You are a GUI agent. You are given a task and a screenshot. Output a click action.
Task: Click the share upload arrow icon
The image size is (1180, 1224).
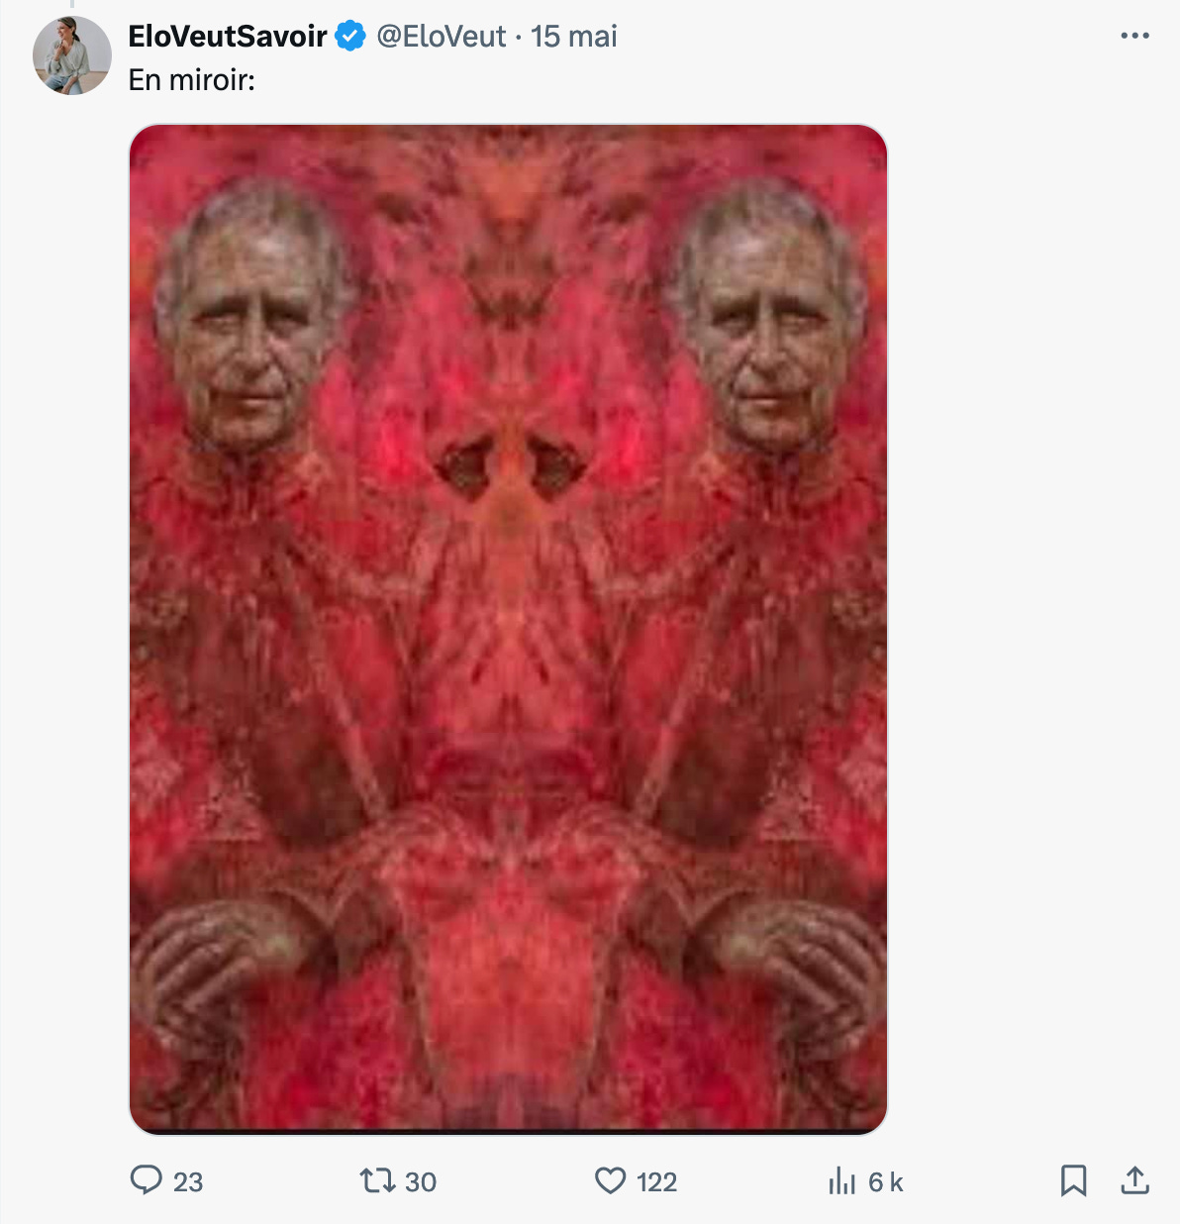[x=1134, y=1180]
